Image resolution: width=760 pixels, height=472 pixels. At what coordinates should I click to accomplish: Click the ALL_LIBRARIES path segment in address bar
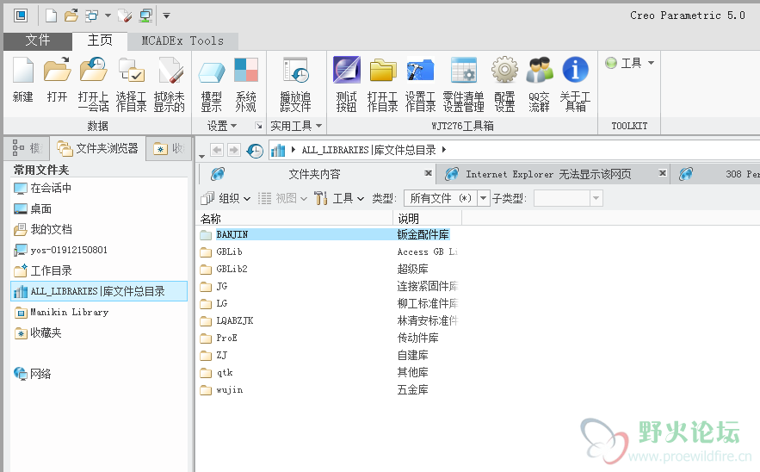(x=368, y=150)
